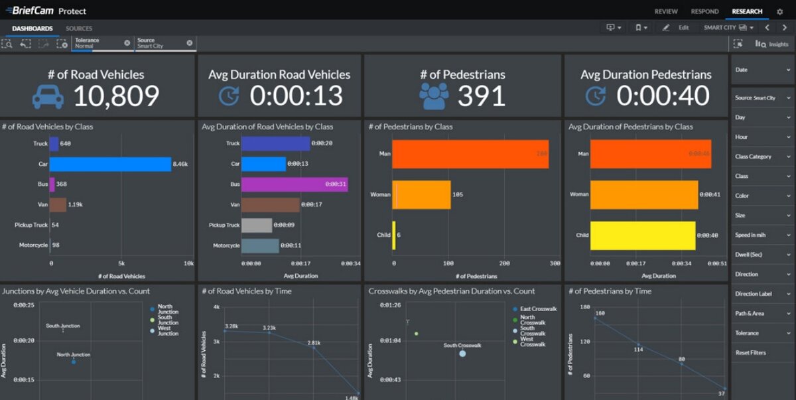Open the presentation monitor dropdown
The width and height of the screenshot is (796, 400).
pos(614,28)
